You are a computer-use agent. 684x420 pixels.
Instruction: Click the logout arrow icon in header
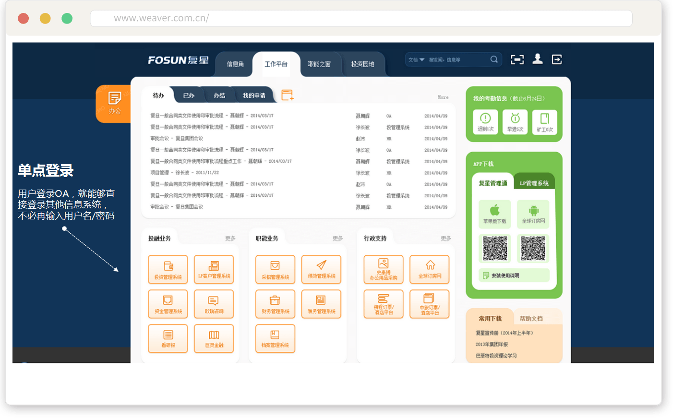coord(557,59)
